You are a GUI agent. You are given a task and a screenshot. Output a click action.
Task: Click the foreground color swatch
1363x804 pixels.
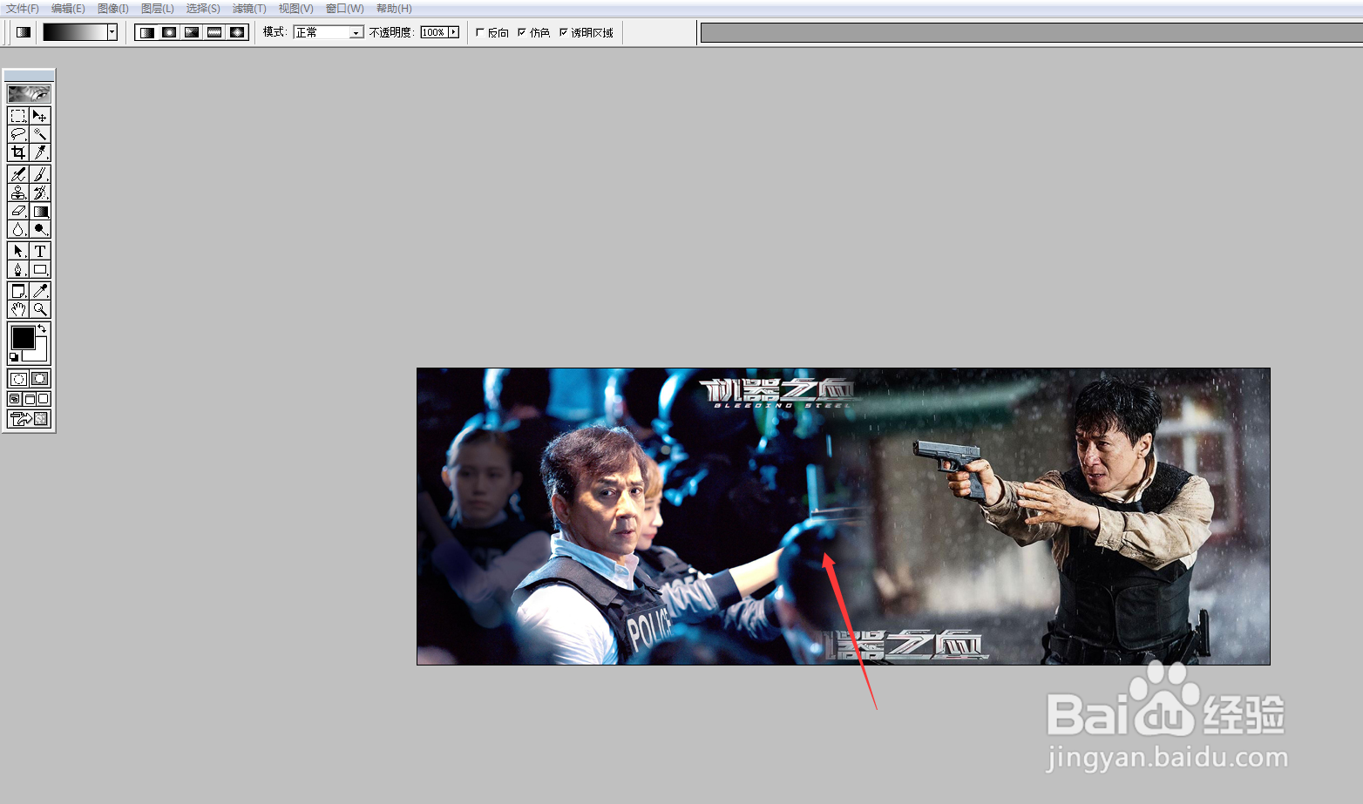pyautogui.click(x=23, y=337)
